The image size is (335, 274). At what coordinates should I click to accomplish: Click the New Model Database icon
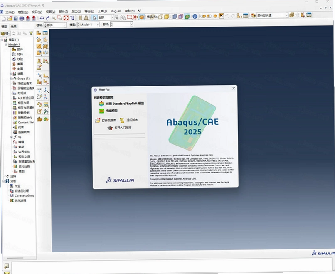click(x=4, y=19)
